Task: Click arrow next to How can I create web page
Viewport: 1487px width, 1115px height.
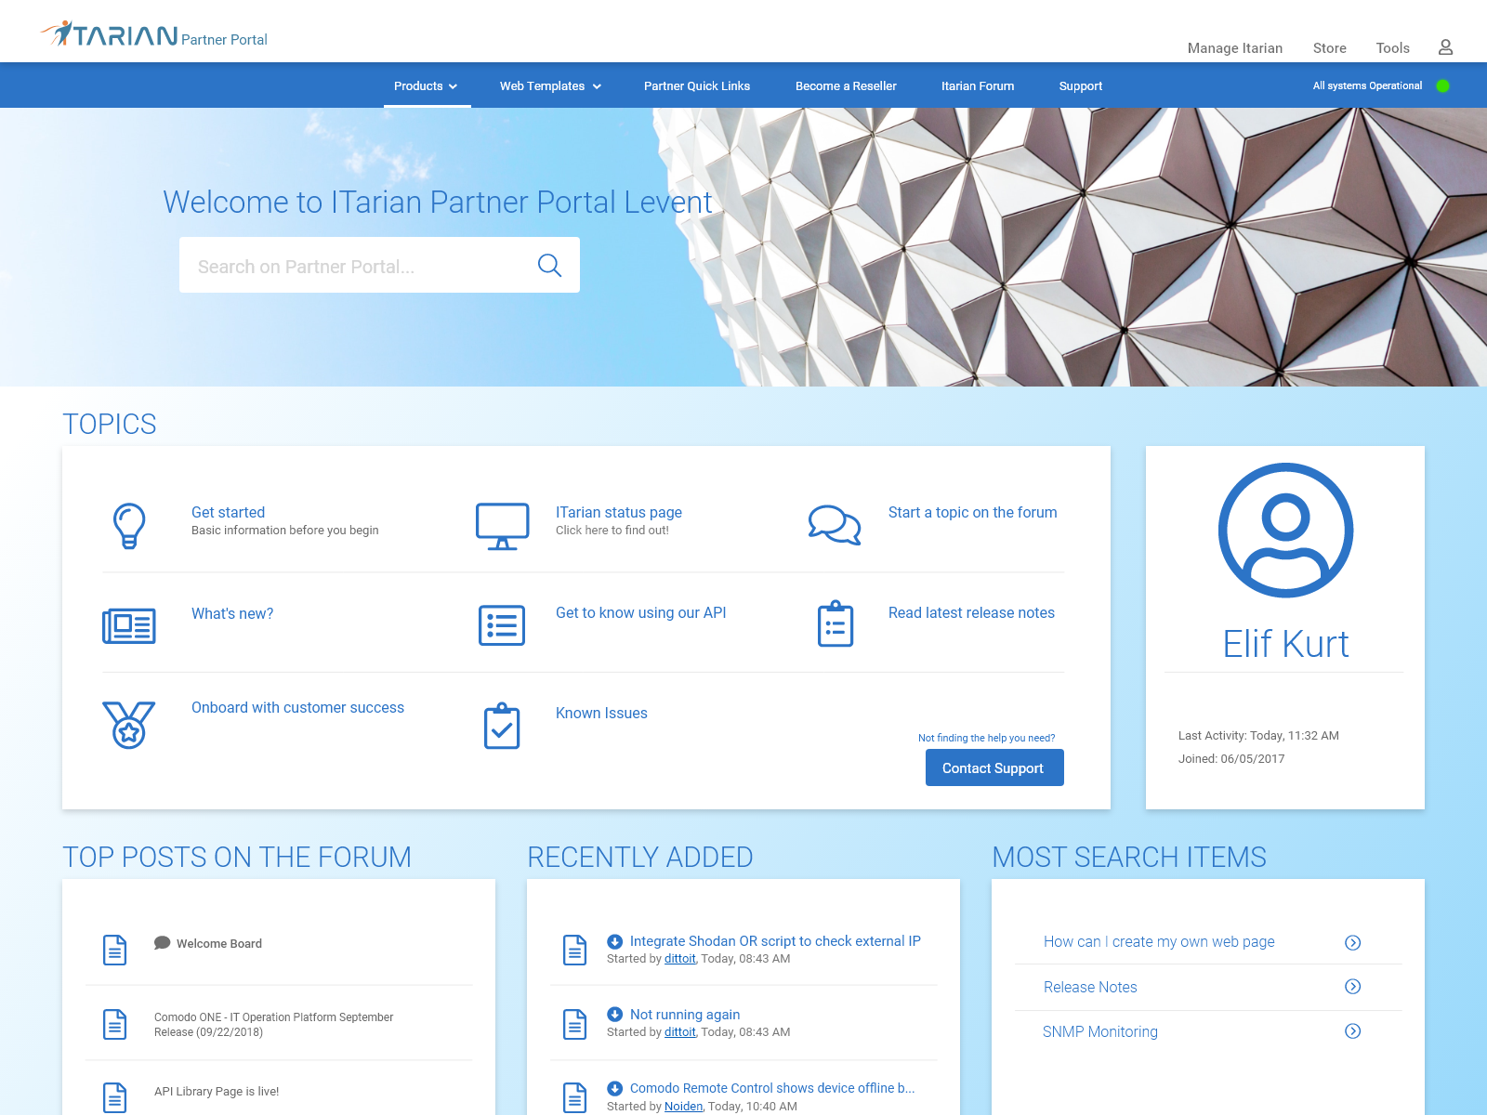Action: 1353,942
